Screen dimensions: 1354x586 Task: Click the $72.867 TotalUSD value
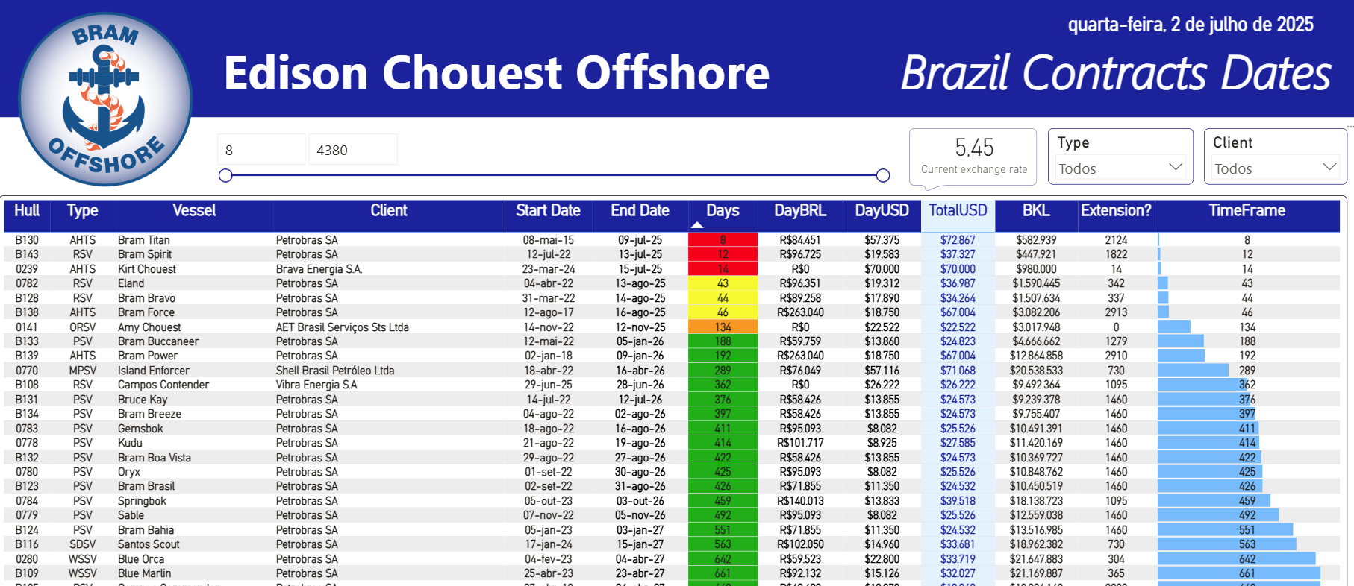(x=958, y=240)
